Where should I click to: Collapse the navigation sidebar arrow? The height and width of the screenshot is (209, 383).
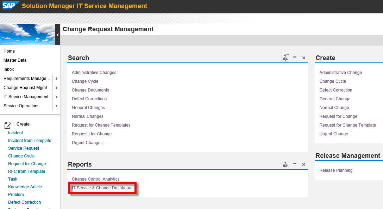click(x=58, y=35)
